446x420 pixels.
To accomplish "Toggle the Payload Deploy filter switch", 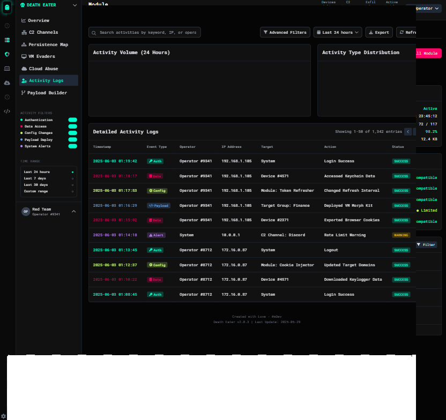I will 72,139.
